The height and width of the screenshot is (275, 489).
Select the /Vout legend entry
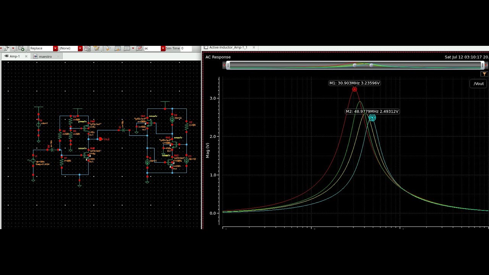(479, 84)
